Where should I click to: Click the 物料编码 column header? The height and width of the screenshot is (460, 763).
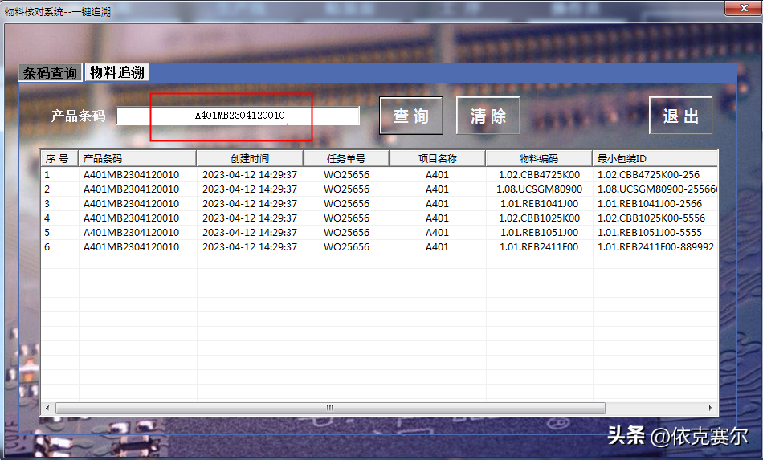[x=539, y=158]
